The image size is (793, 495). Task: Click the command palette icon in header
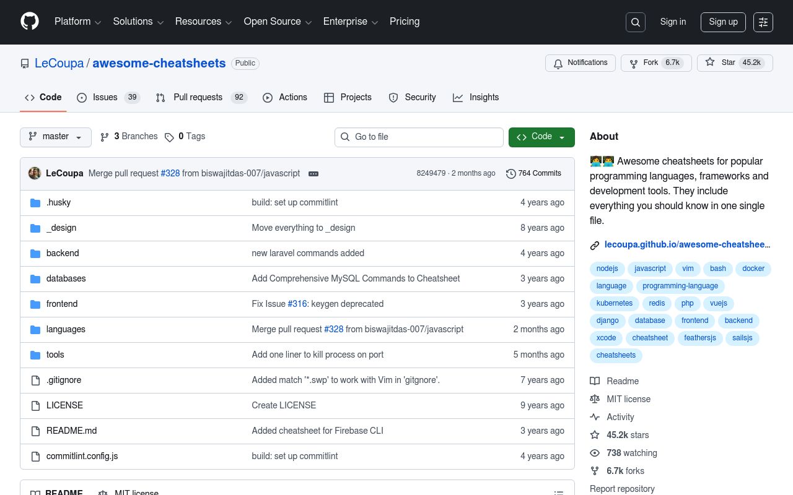click(x=763, y=22)
